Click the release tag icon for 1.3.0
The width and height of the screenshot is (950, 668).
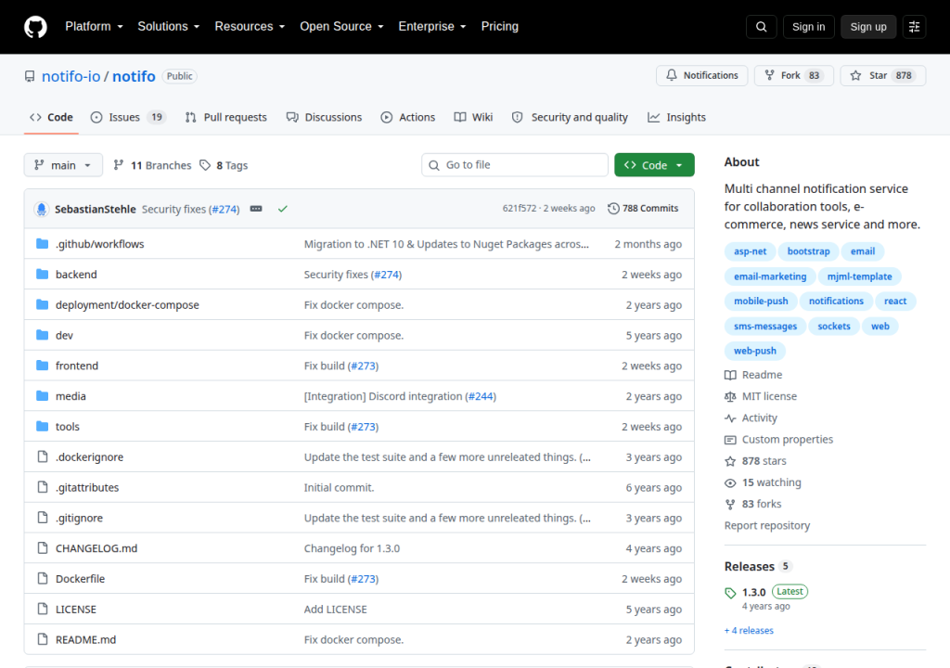pos(730,593)
